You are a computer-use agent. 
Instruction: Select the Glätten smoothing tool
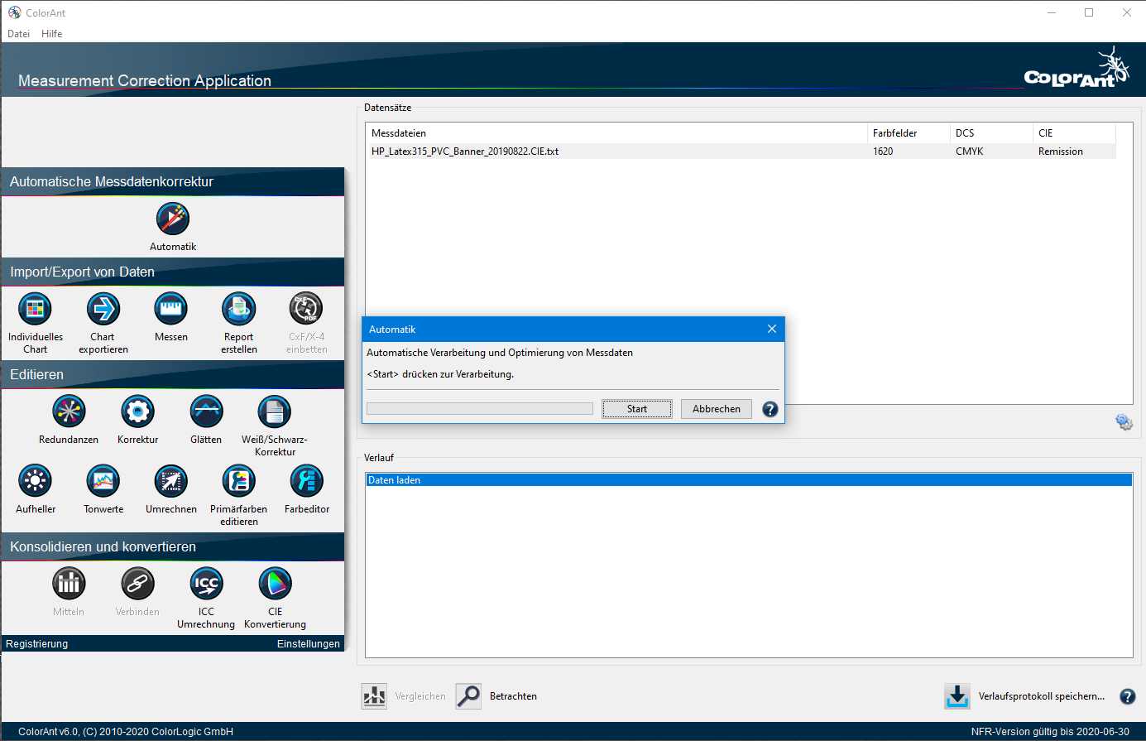(206, 411)
